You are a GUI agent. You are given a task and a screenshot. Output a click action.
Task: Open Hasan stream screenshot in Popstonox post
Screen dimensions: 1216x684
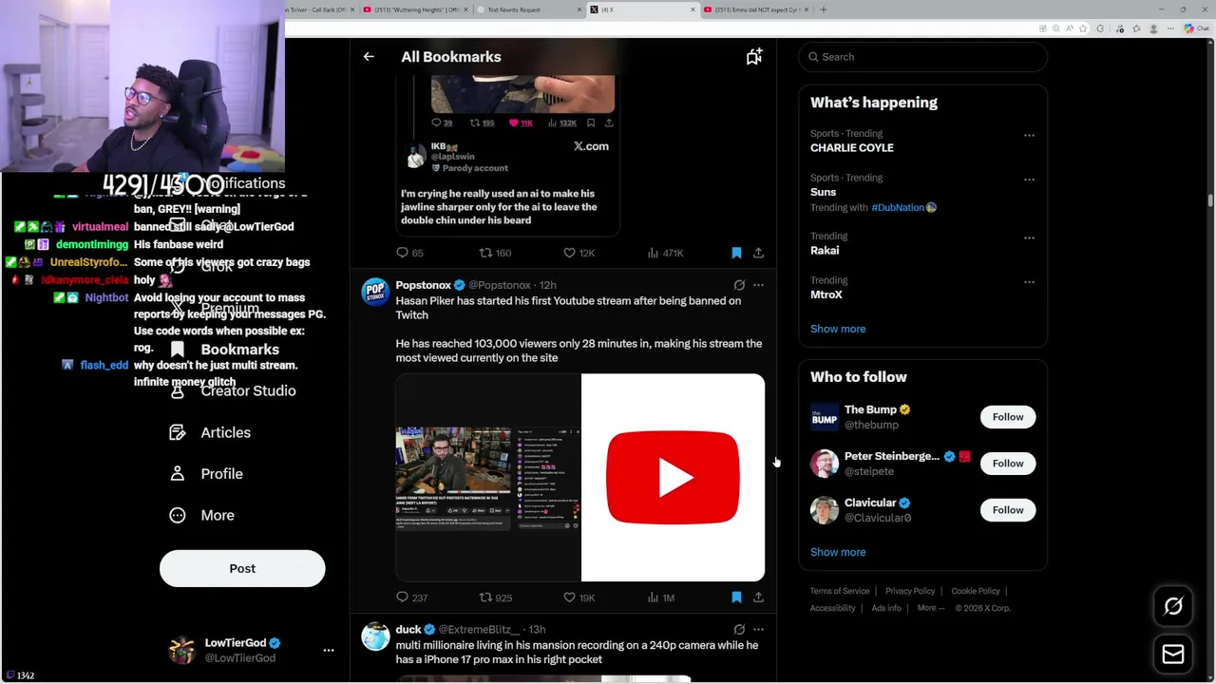pyautogui.click(x=488, y=477)
